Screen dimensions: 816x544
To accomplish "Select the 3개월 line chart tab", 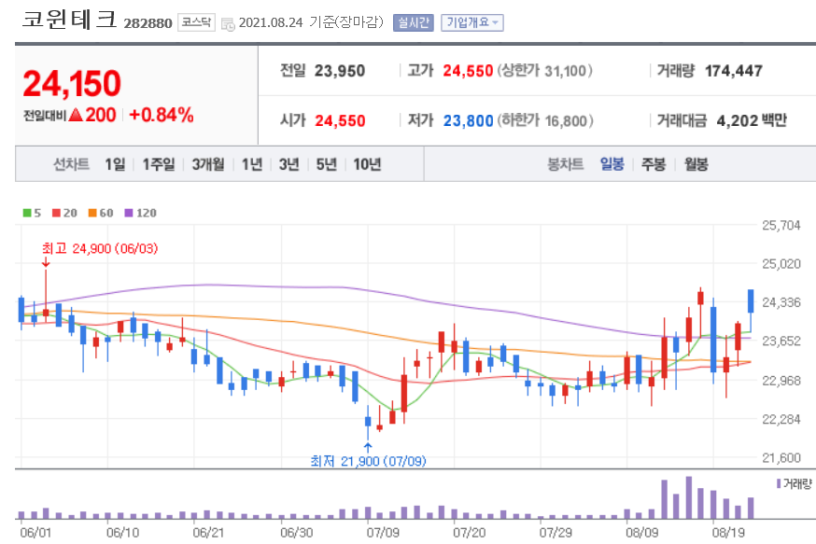I will [x=208, y=164].
